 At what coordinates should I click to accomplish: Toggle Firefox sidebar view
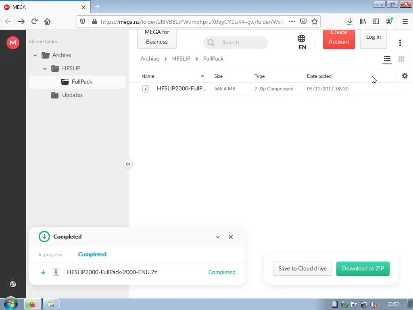pyautogui.click(x=376, y=22)
